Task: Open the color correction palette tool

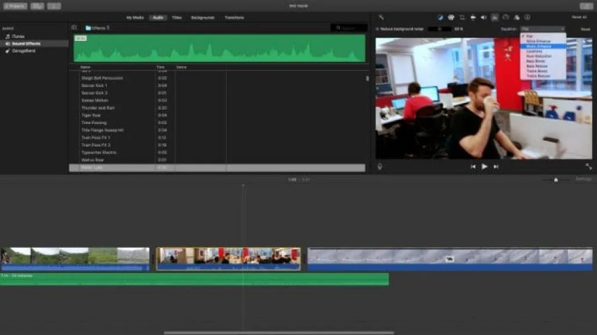Action: 451,17
